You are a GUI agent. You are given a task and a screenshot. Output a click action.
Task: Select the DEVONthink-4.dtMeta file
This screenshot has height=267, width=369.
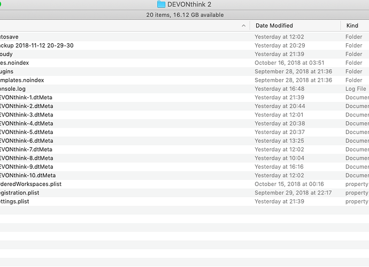click(184, 124)
